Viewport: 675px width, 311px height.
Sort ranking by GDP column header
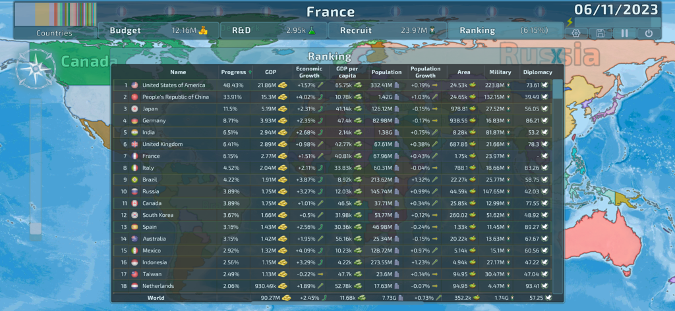pyautogui.click(x=271, y=72)
